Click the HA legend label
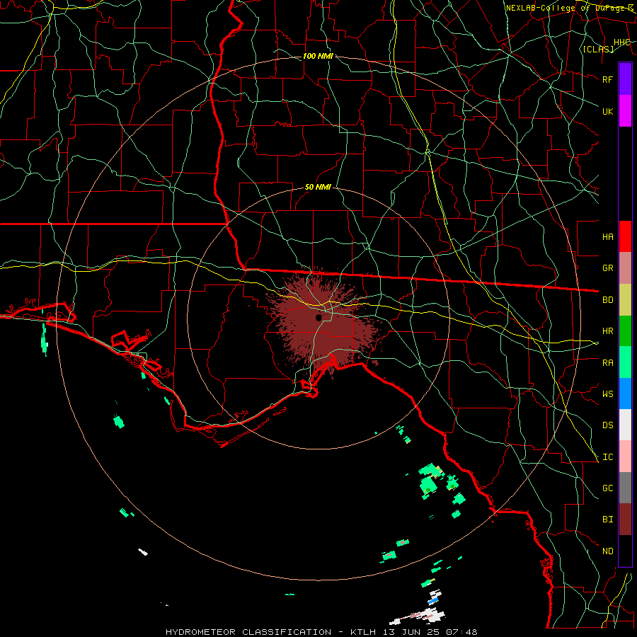Screen dimensions: 637x637 pyautogui.click(x=607, y=237)
